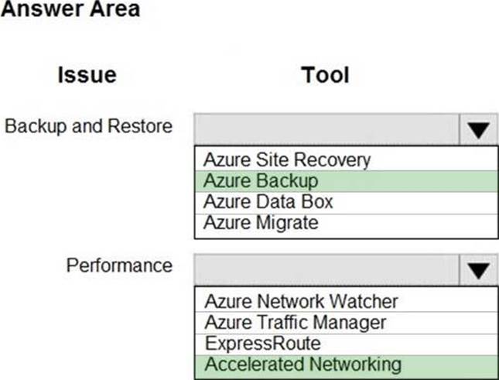
Task: Expand the Performance dropdown arrow
Action: point(480,270)
